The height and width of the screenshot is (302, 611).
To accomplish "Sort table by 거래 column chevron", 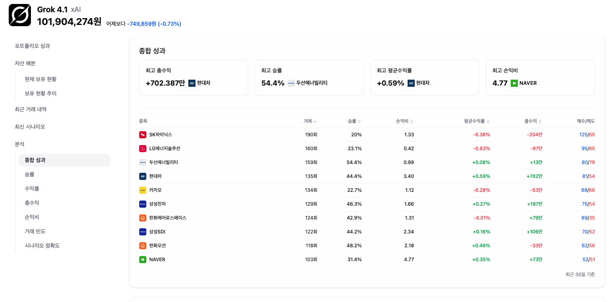I will point(315,121).
